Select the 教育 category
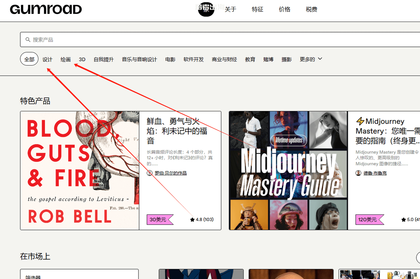Image resolution: width=420 pixels, height=279 pixels. pos(250,59)
